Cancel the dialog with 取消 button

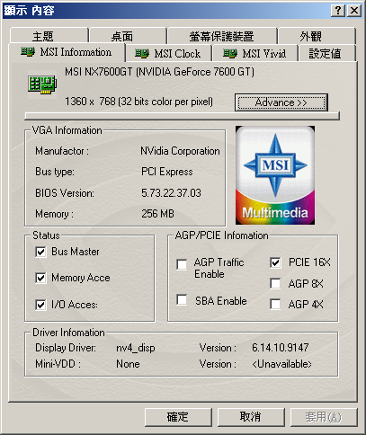coord(251,417)
